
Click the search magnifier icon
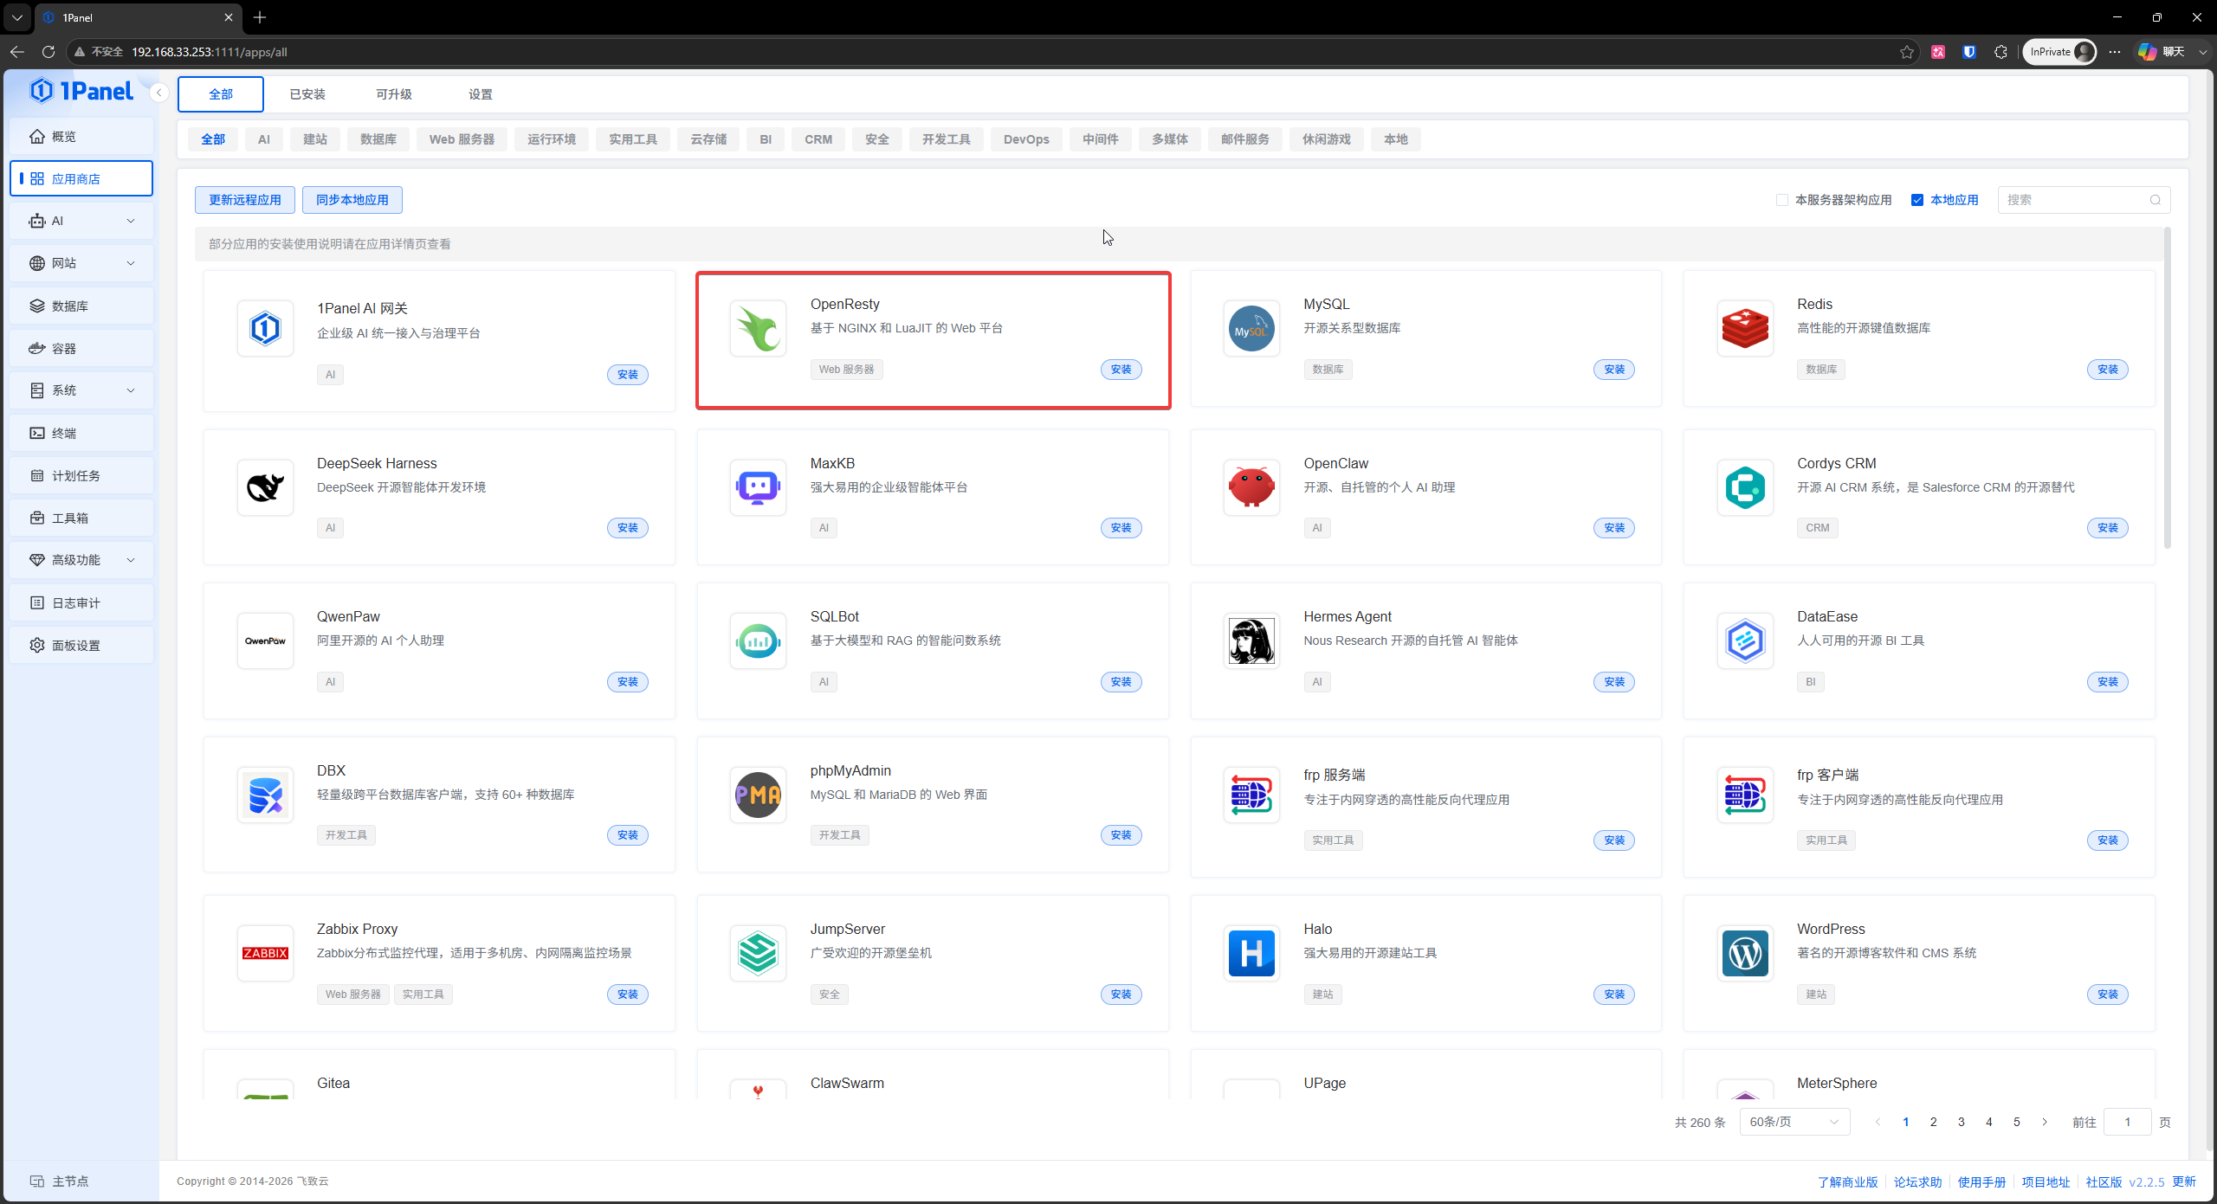2155,200
